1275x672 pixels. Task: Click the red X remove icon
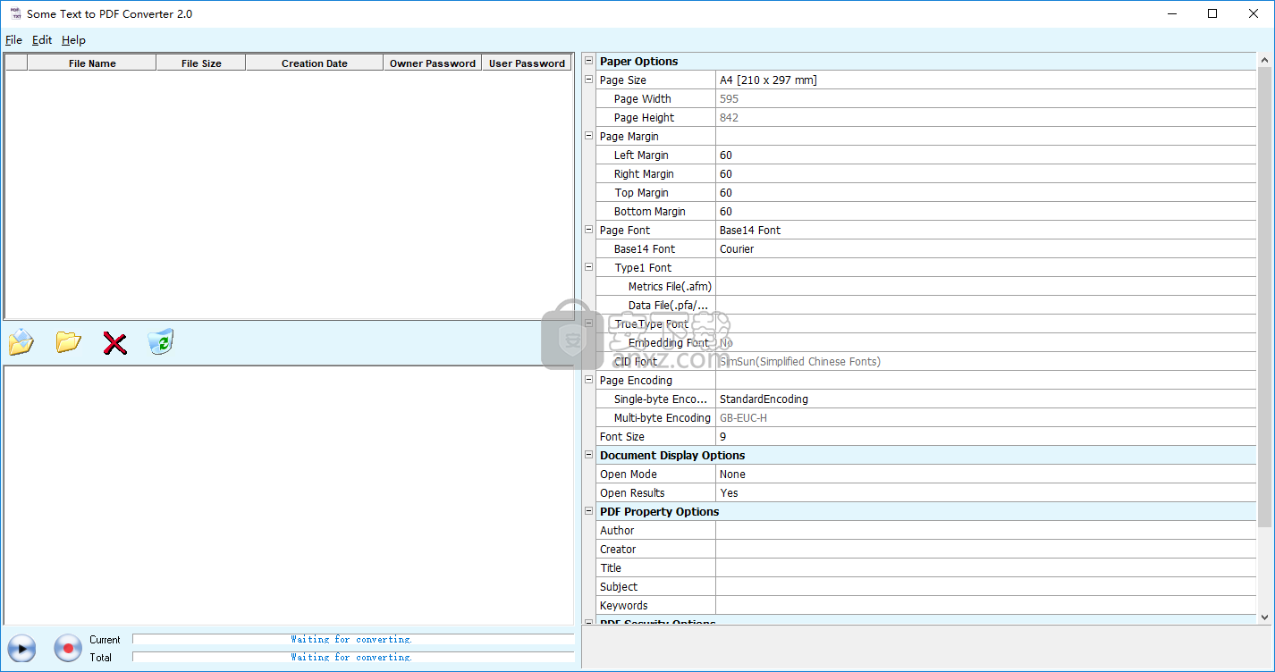tap(114, 342)
